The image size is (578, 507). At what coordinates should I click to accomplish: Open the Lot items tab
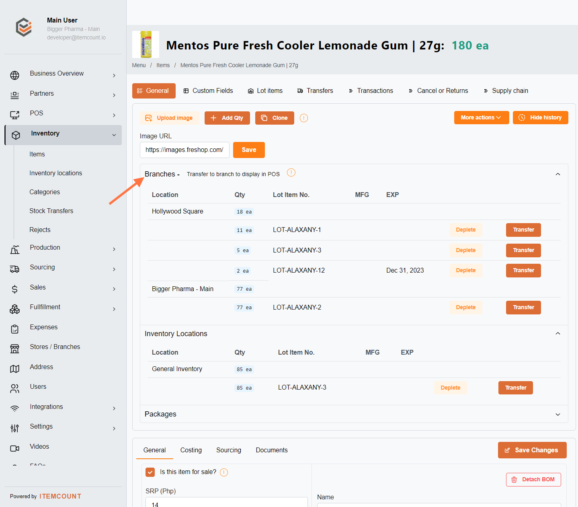coord(265,91)
